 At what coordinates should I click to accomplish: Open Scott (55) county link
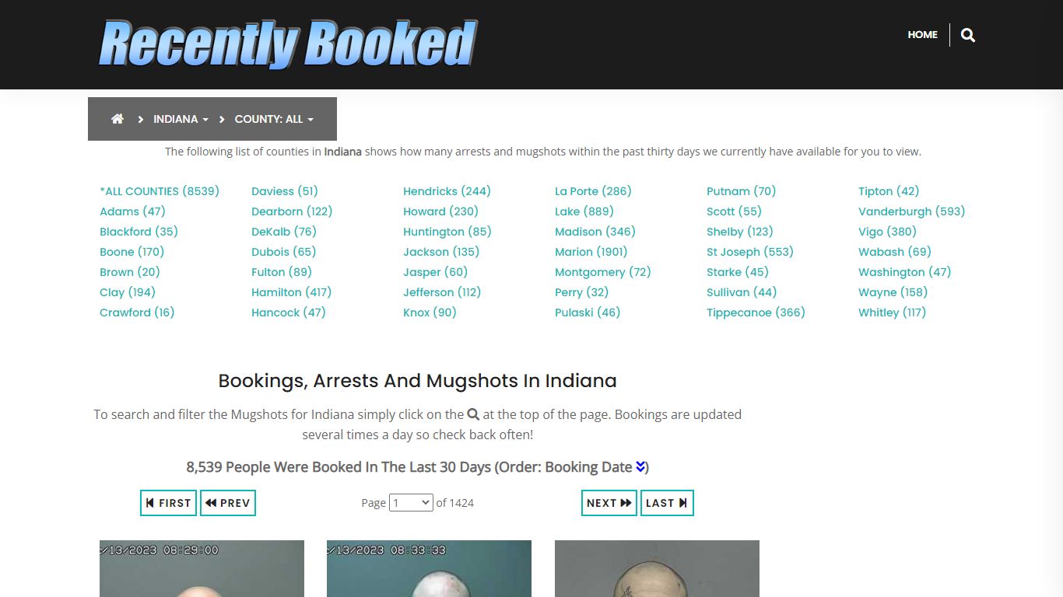pos(735,211)
